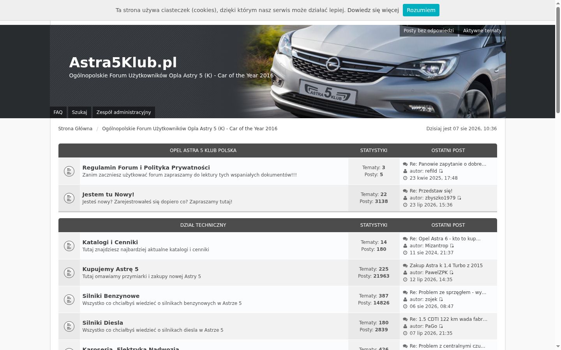This screenshot has height=350, width=561.
Task: Click the scrollbar down arrow
Action: coord(558,346)
